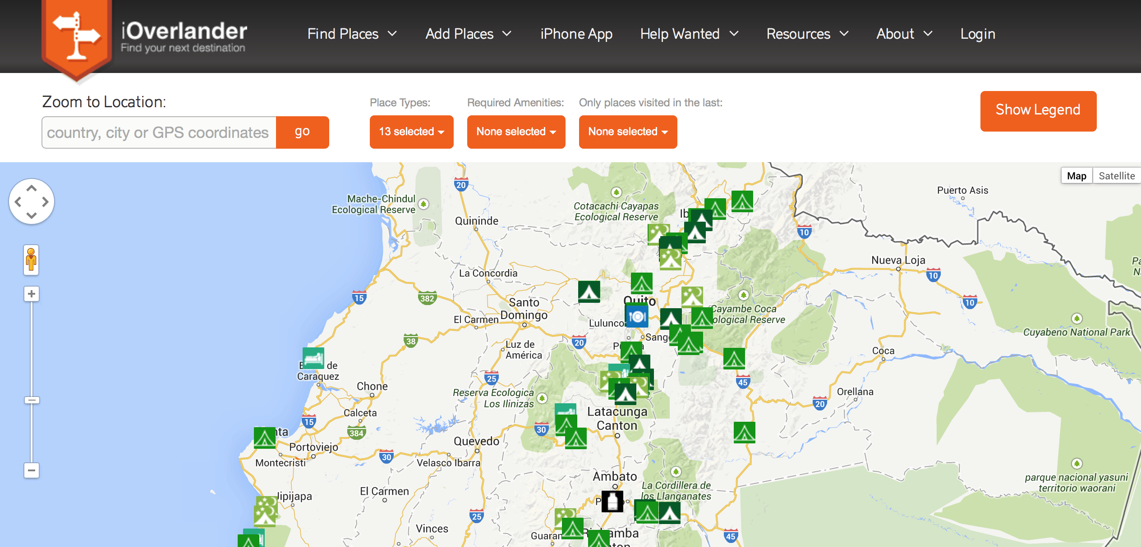
Task: Click the blue restaurant marker near Quito
Action: (636, 316)
